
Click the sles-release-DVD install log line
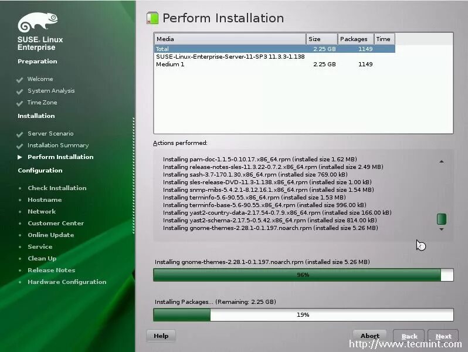tap(267, 182)
